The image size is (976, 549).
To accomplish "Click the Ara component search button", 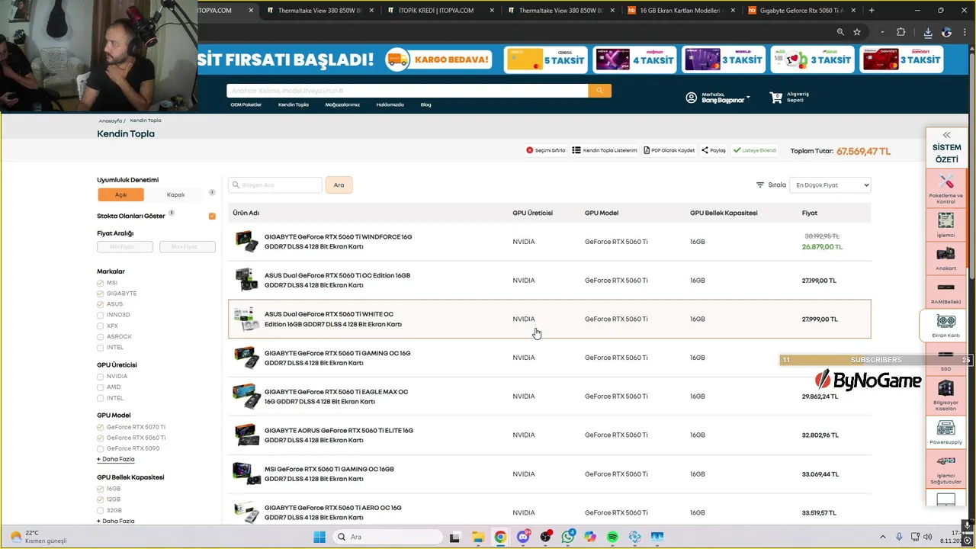I will [339, 185].
